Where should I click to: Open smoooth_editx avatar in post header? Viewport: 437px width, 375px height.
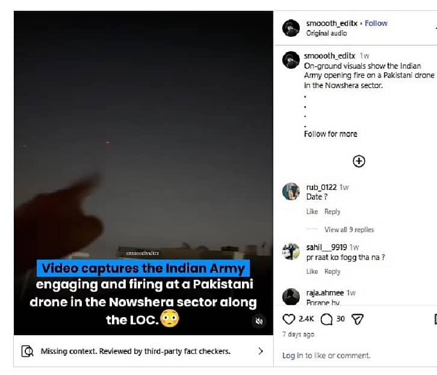tap(291, 28)
